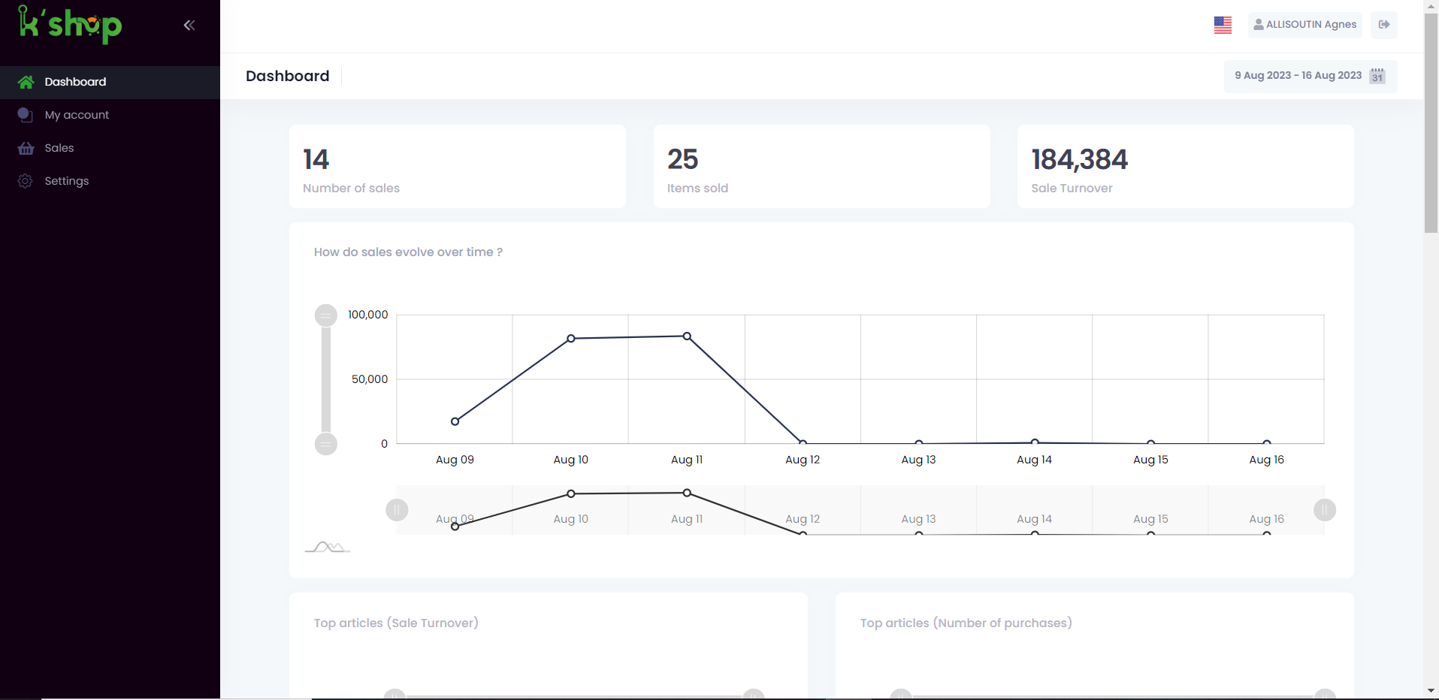
Task: Click the right handle of chart range navigator
Action: 1324,510
